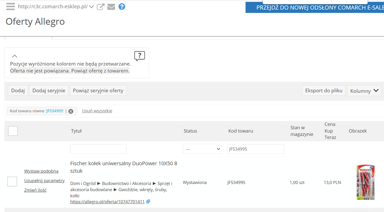Click the Dodaj button
384x212 pixels.
pos(18,90)
